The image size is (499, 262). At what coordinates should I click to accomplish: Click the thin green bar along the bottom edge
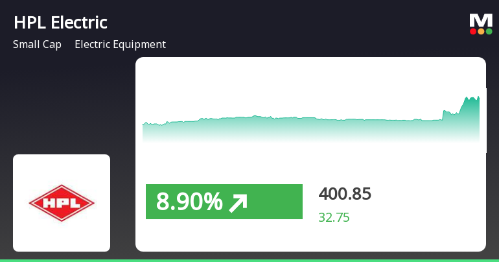250,260
